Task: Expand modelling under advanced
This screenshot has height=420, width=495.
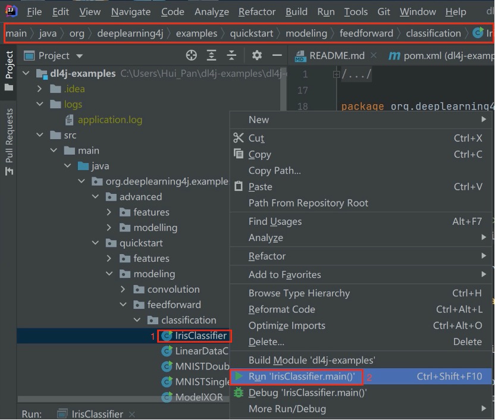Action: point(109,227)
